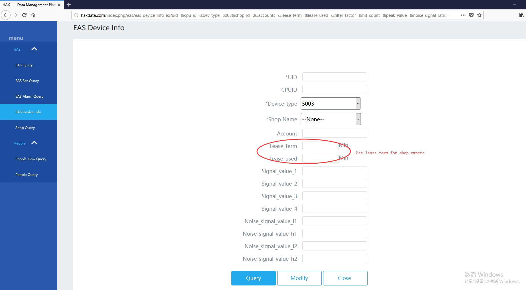The image size is (526, 290).
Task: Open EAS Alarm Query menu item
Action: [x=28, y=96]
